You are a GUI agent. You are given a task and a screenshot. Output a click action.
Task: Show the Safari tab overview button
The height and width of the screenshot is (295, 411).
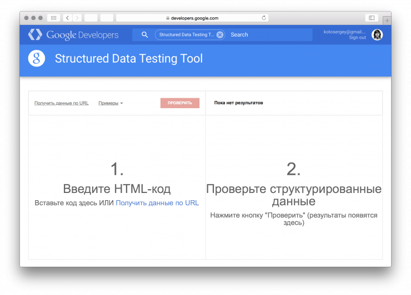372,18
